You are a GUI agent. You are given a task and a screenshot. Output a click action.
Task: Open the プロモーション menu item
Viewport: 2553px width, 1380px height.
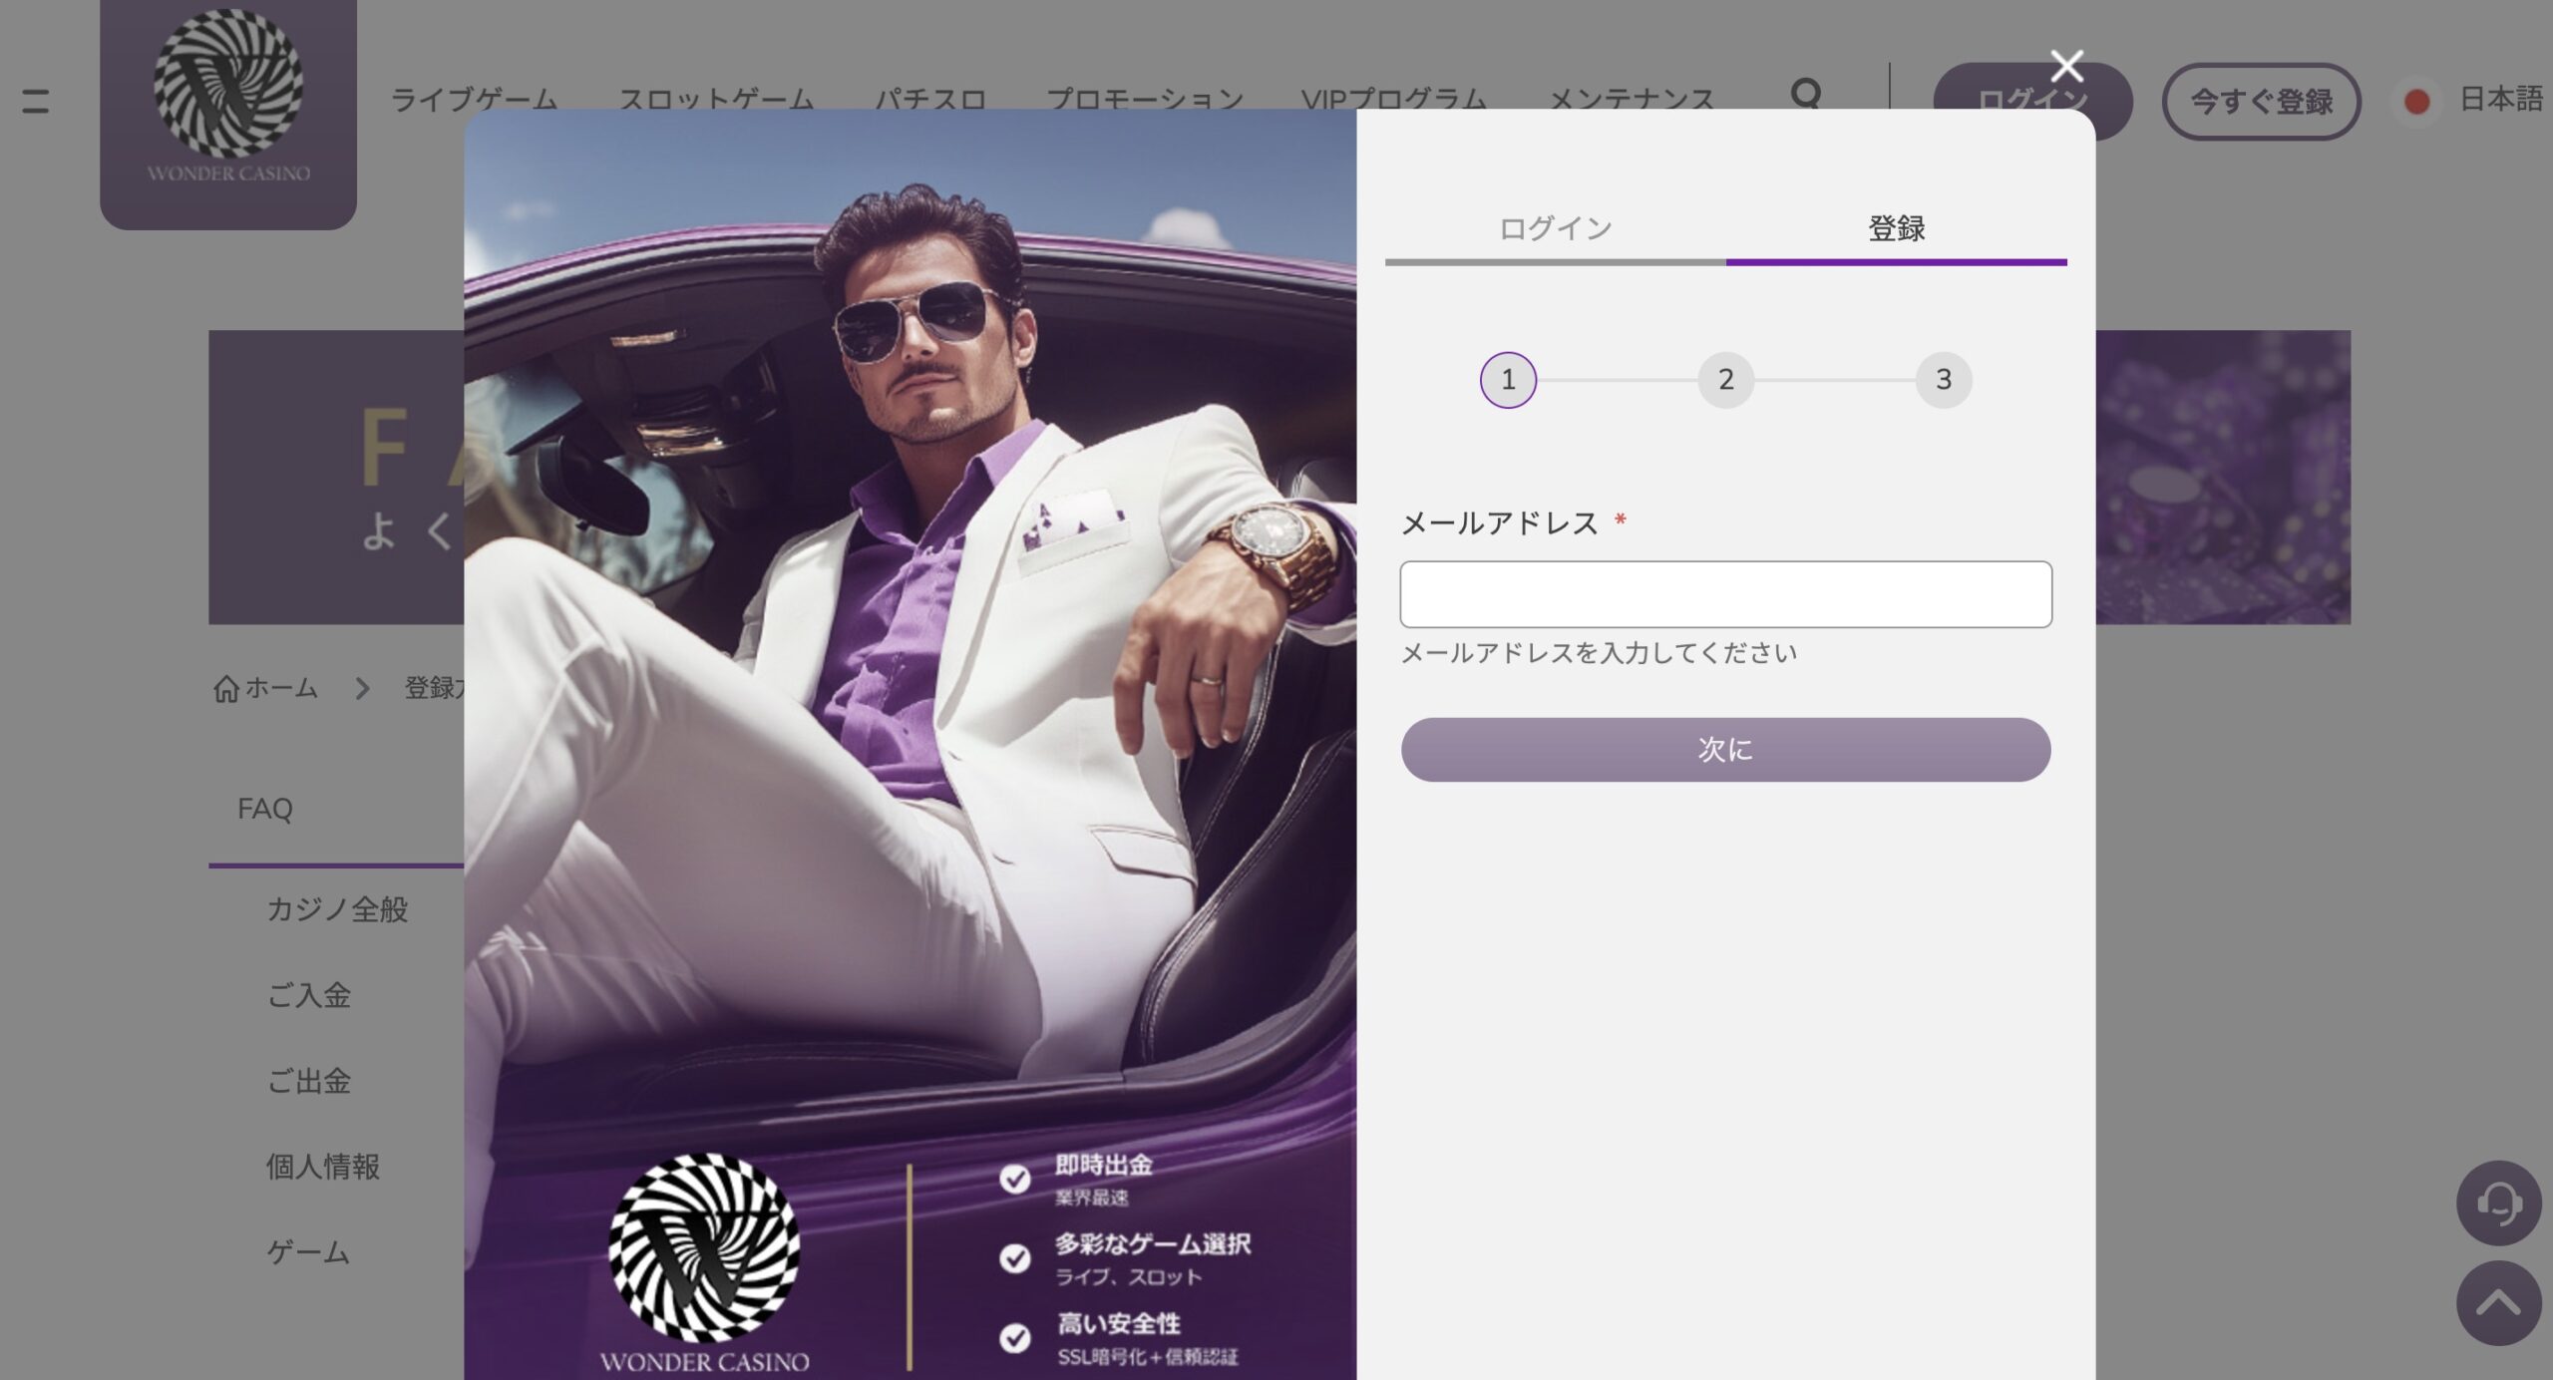pos(1145,100)
